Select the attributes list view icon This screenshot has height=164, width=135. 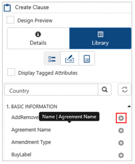(x=52, y=59)
